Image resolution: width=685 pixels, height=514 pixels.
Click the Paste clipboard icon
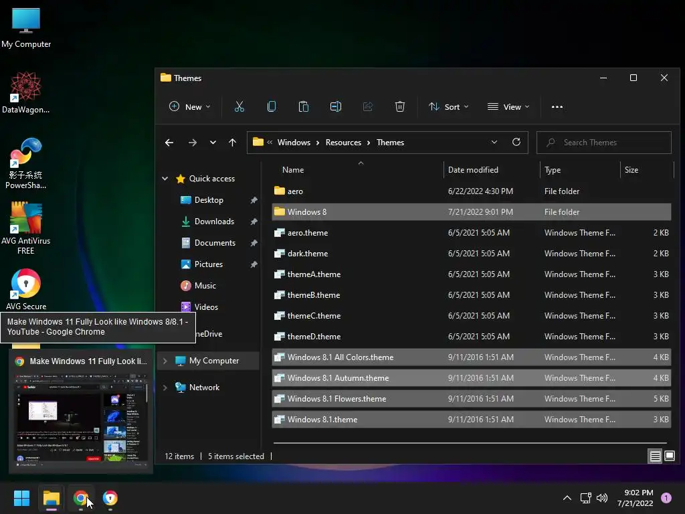click(304, 106)
